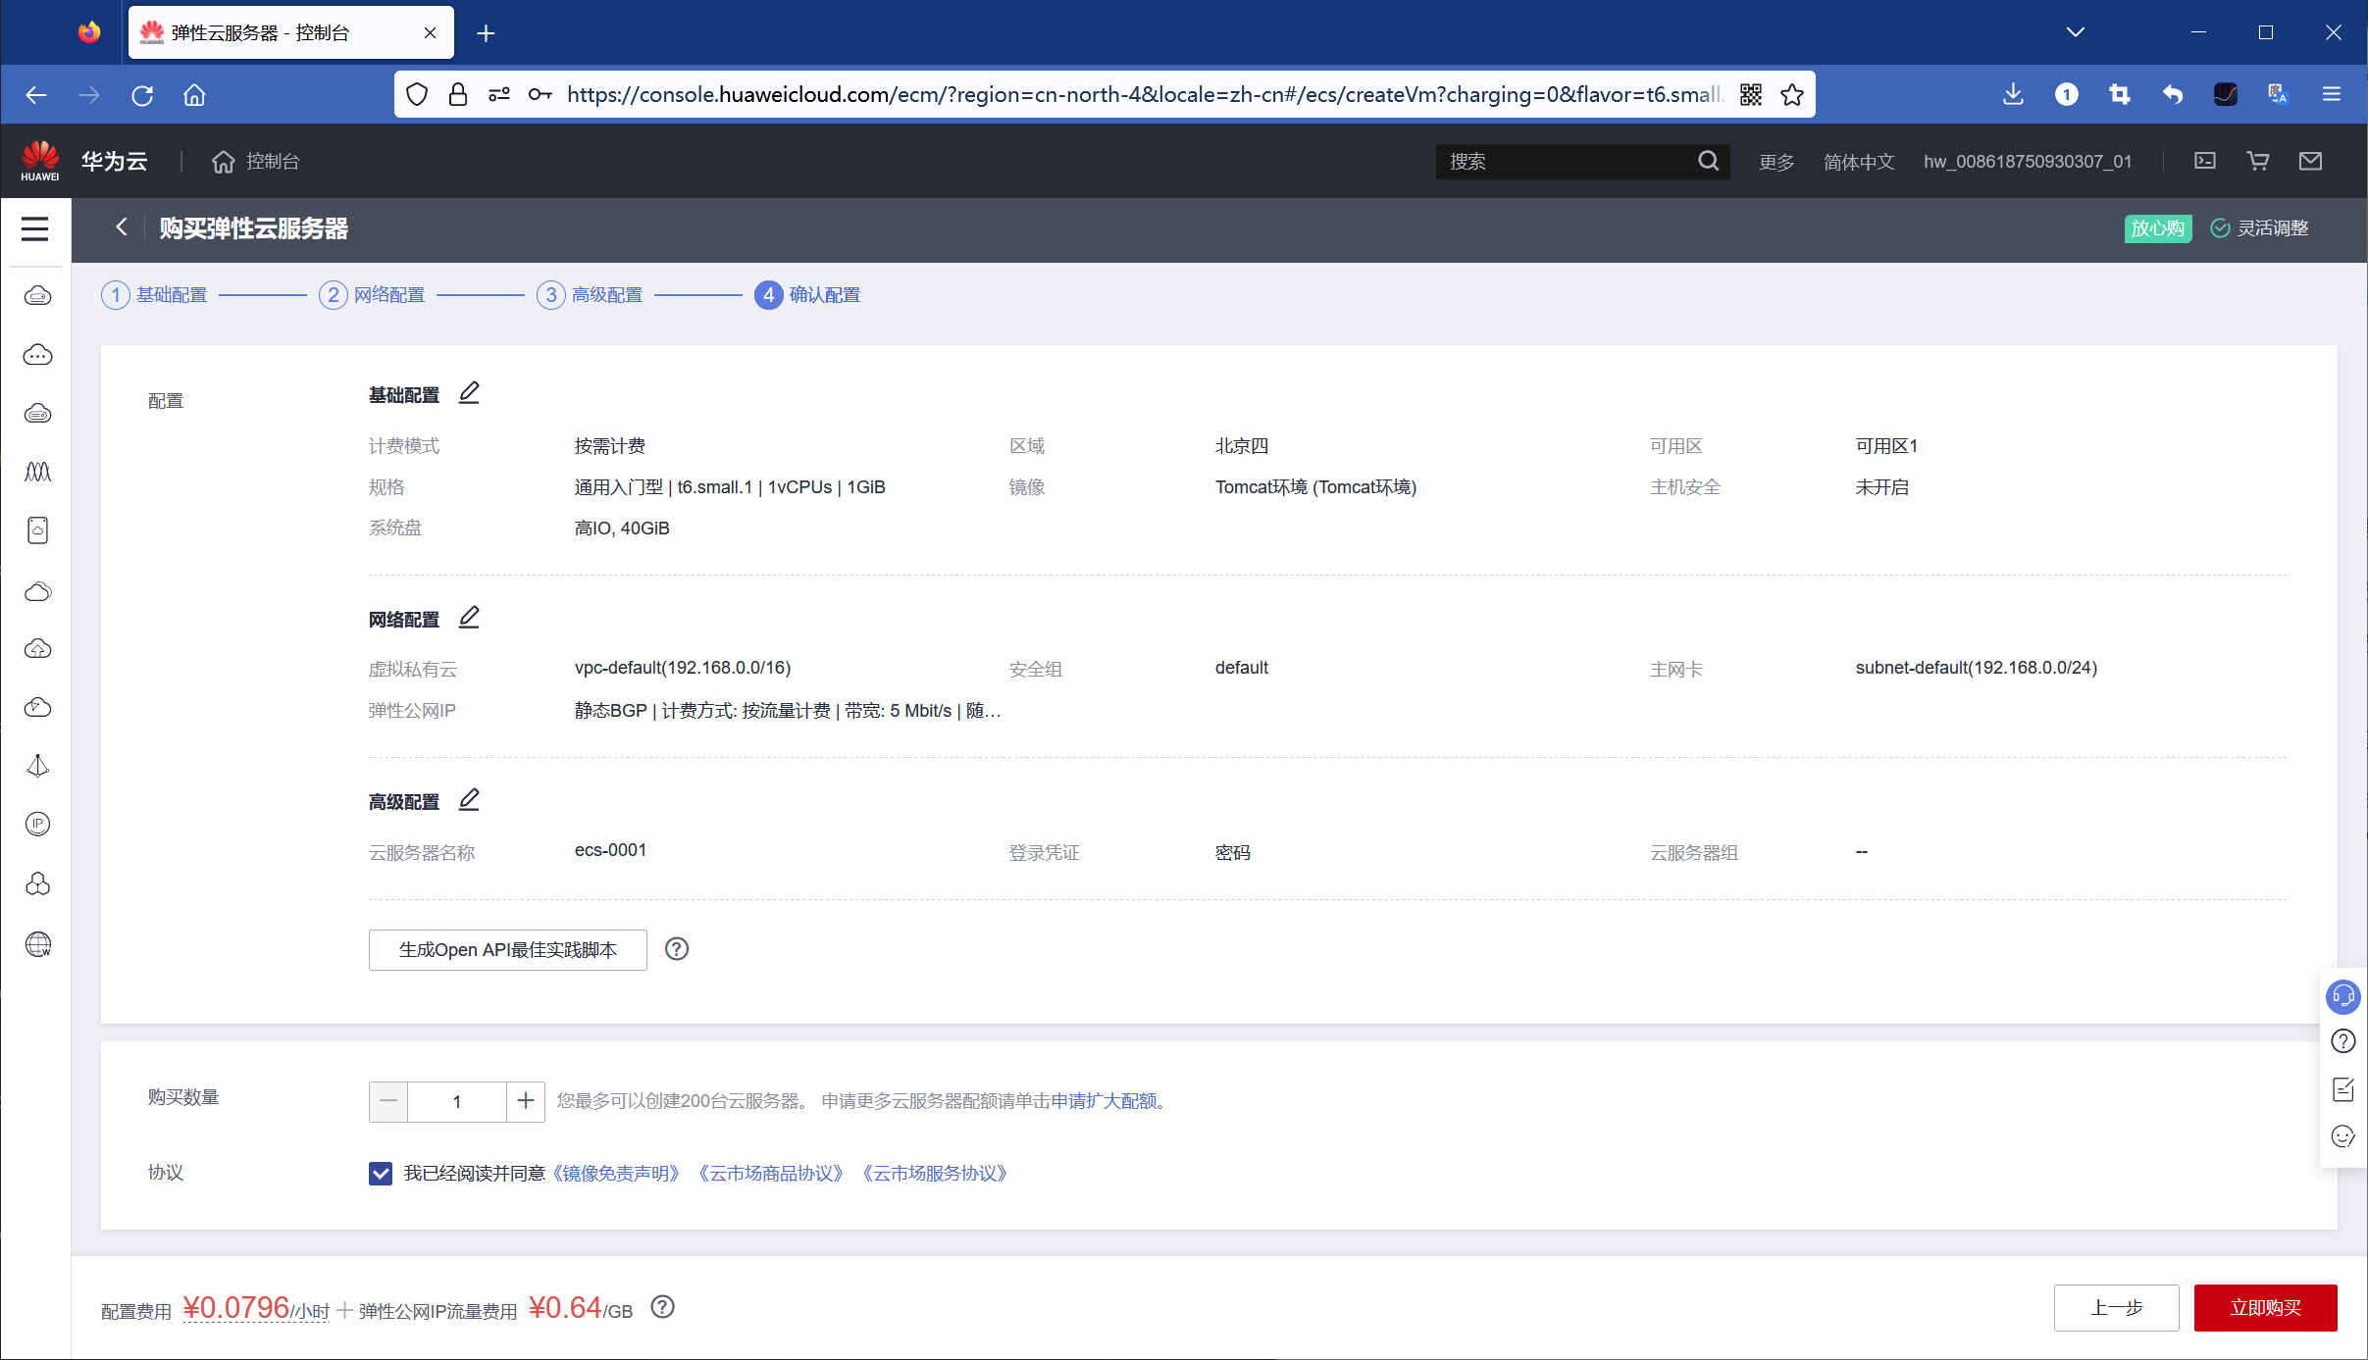Open the mail messages icon in header
Viewport: 2368px width, 1360px height.
(2310, 161)
